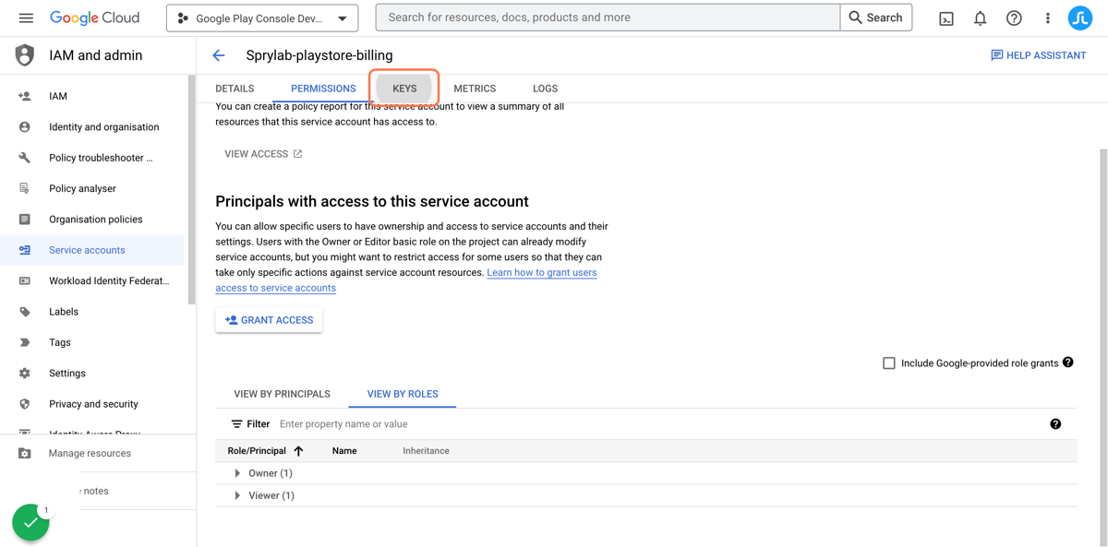Sort by Role/Principal column arrow
The height and width of the screenshot is (547, 1108).
click(298, 451)
